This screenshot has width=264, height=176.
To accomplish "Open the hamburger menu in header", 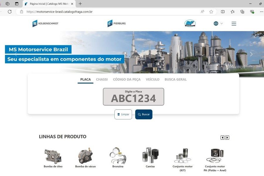I will 234,24.
